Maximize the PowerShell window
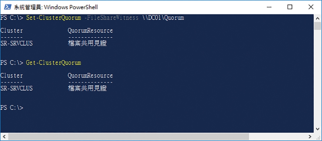Image resolution: width=322 pixels, height=141 pixels. (x=289, y=7)
